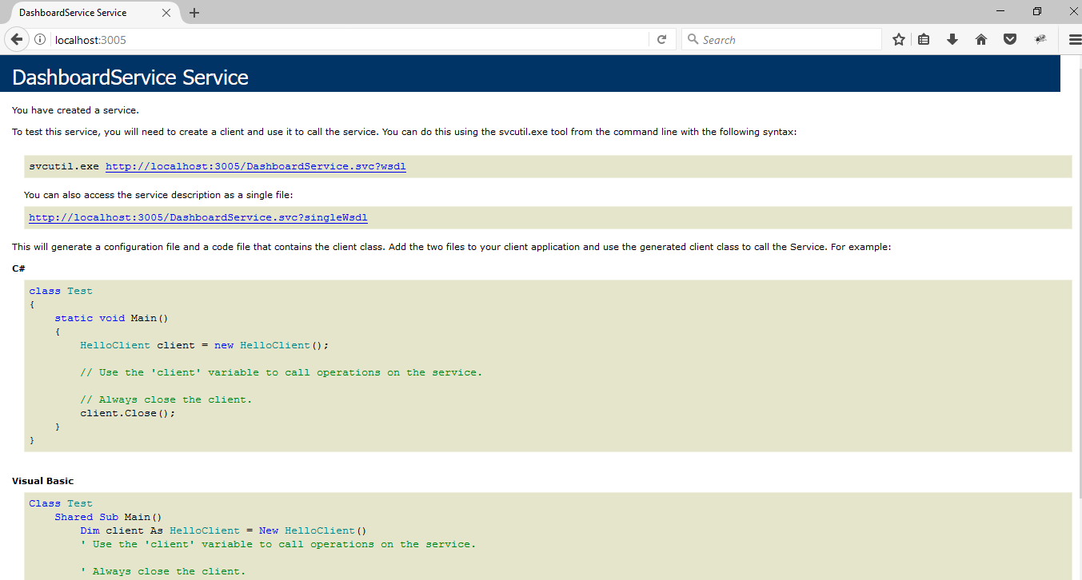View recent downloads with the arrow icon
1082x580 pixels.
pos(952,38)
